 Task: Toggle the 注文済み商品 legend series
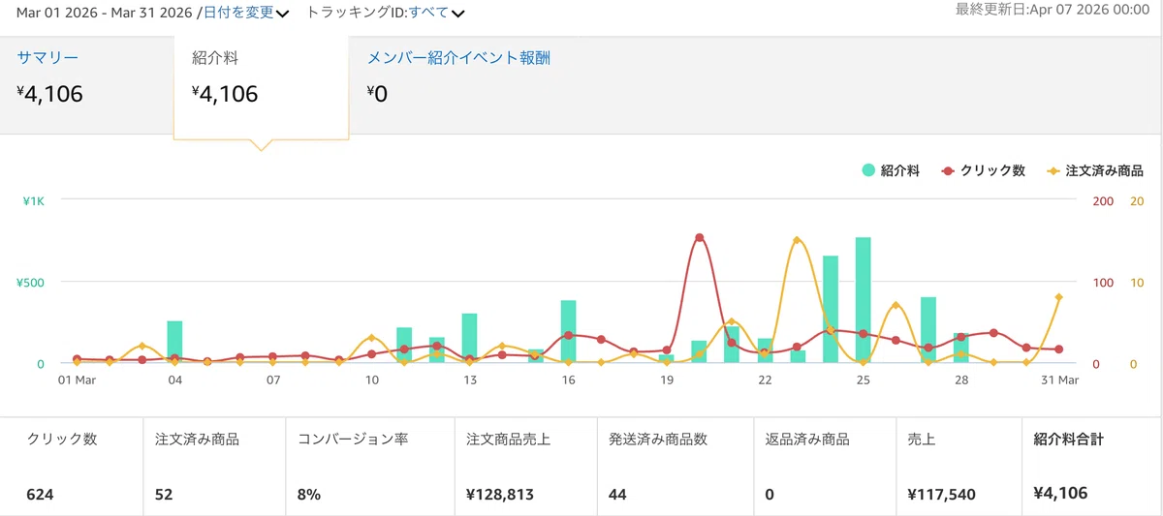[1094, 170]
